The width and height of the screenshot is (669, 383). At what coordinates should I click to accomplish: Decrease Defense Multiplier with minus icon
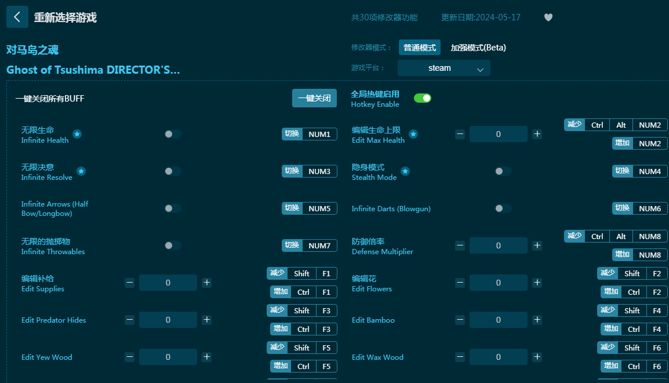click(x=460, y=245)
